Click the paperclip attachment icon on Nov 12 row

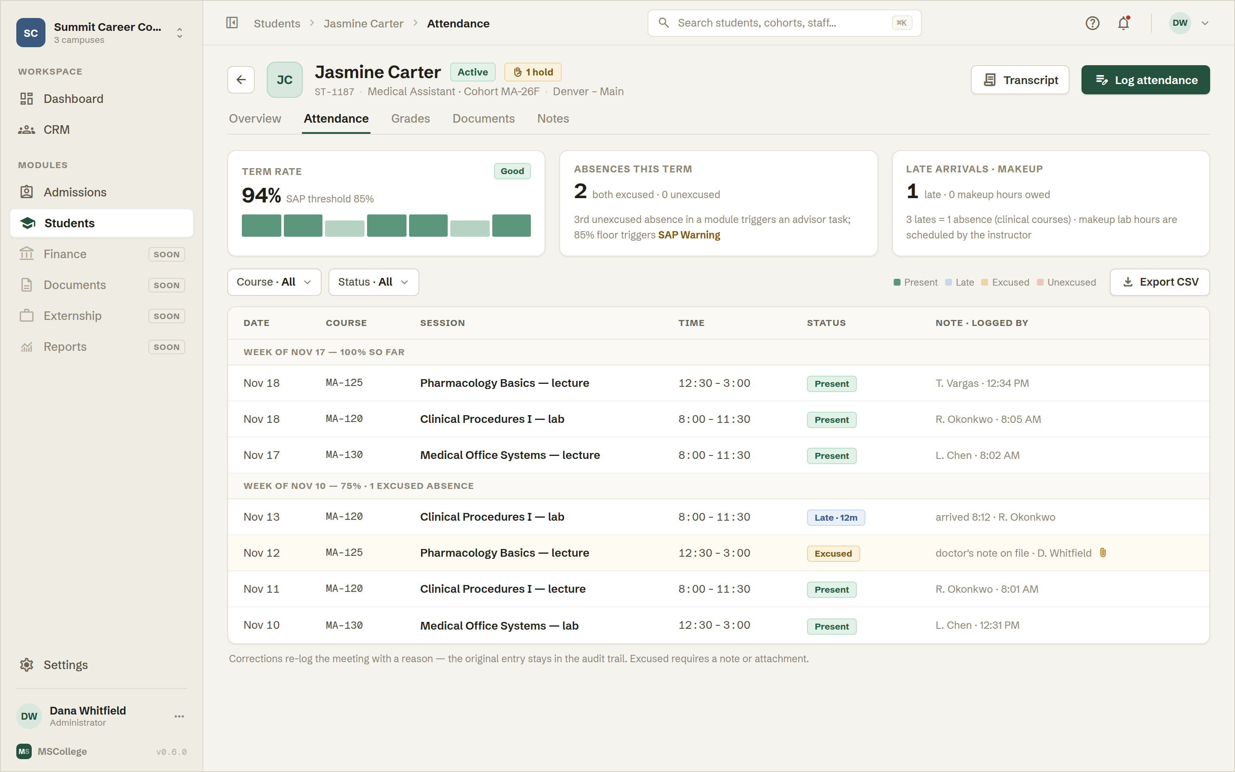point(1103,553)
